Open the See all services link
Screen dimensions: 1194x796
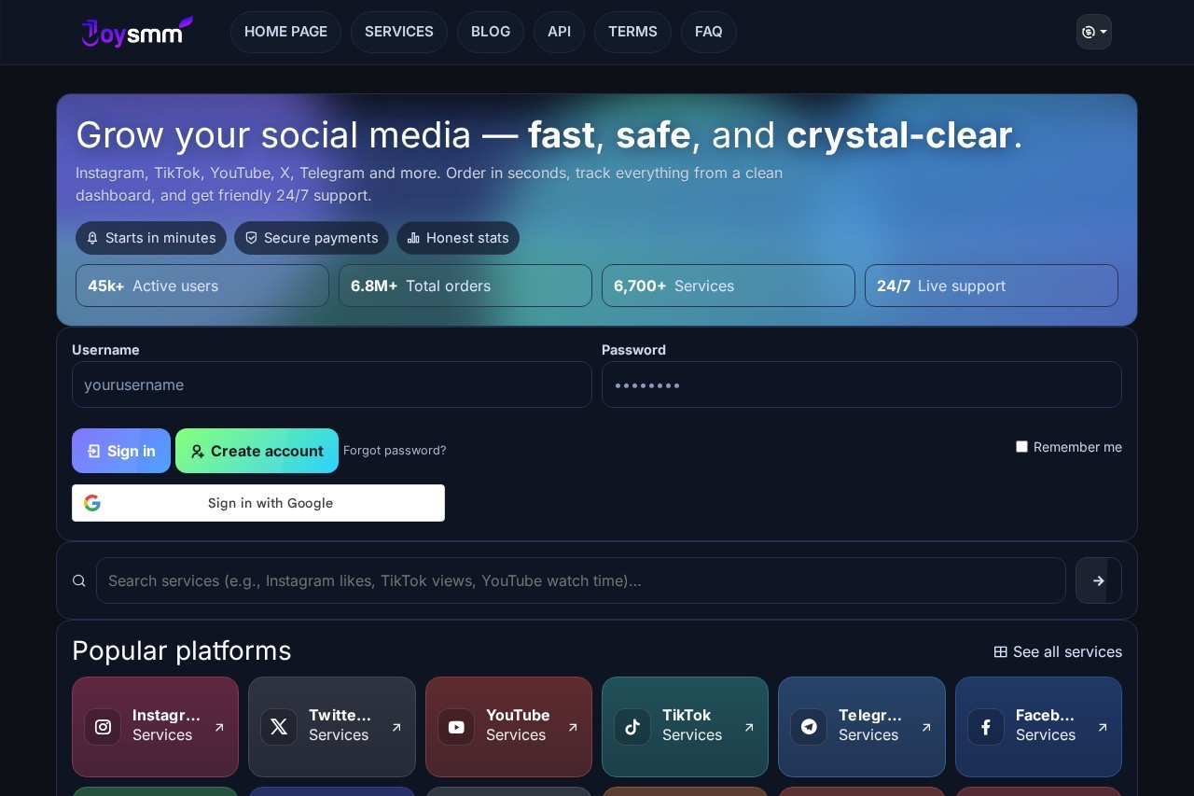click(x=1058, y=651)
